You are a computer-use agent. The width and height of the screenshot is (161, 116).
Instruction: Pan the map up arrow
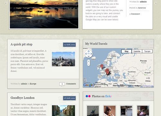tap(89, 51)
